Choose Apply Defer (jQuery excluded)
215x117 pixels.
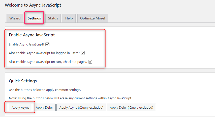pyautogui.click(x=131, y=107)
